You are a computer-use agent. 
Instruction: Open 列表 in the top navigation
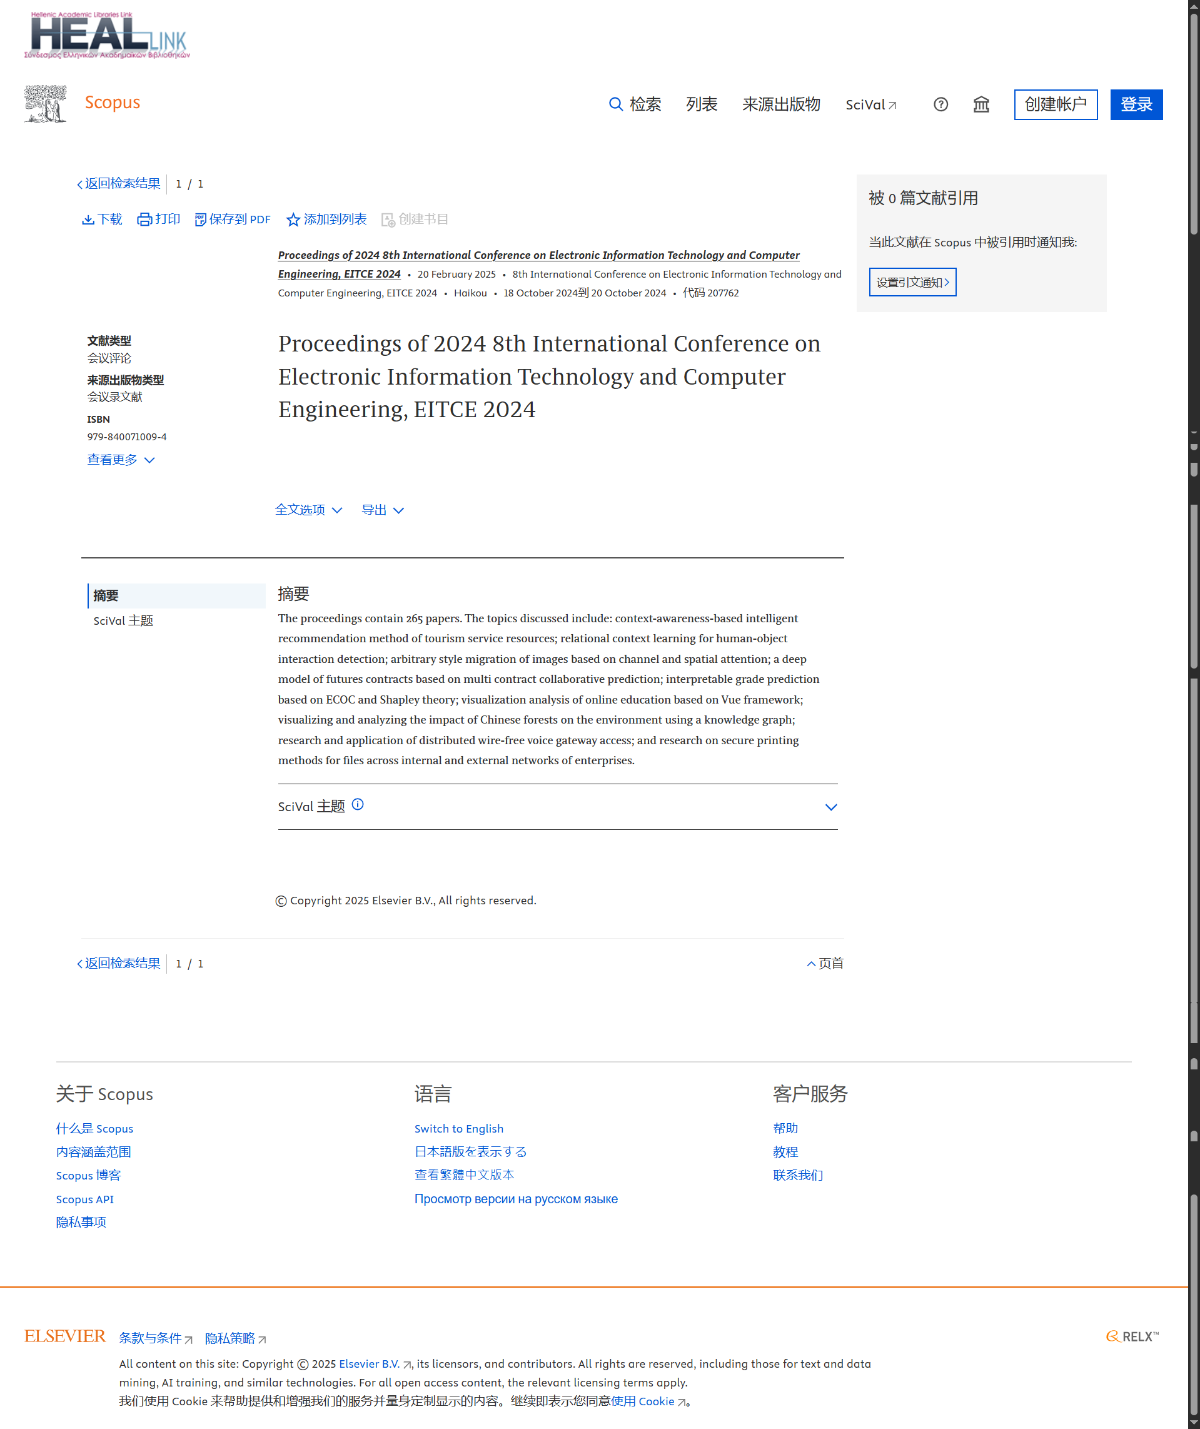702,104
